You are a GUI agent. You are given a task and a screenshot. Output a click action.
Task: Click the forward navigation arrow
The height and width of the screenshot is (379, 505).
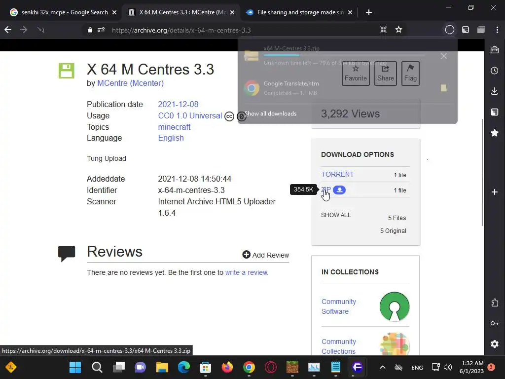pyautogui.click(x=24, y=30)
